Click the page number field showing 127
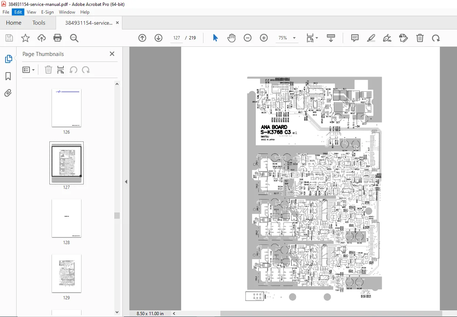The image size is (457, 317). coord(177,38)
